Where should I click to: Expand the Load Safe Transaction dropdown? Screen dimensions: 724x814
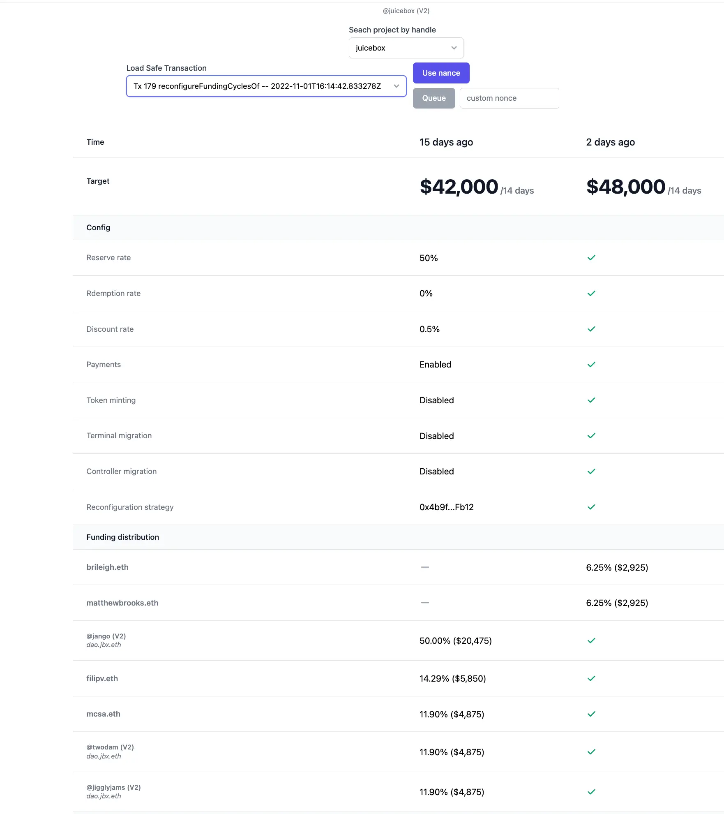(x=266, y=86)
